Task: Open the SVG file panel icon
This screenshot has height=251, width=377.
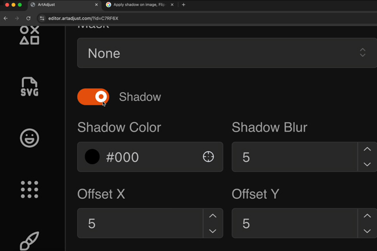Action: pos(30,87)
